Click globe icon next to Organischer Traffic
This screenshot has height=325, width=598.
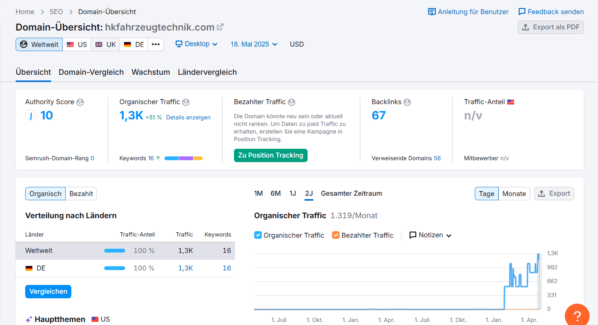pyautogui.click(x=186, y=102)
